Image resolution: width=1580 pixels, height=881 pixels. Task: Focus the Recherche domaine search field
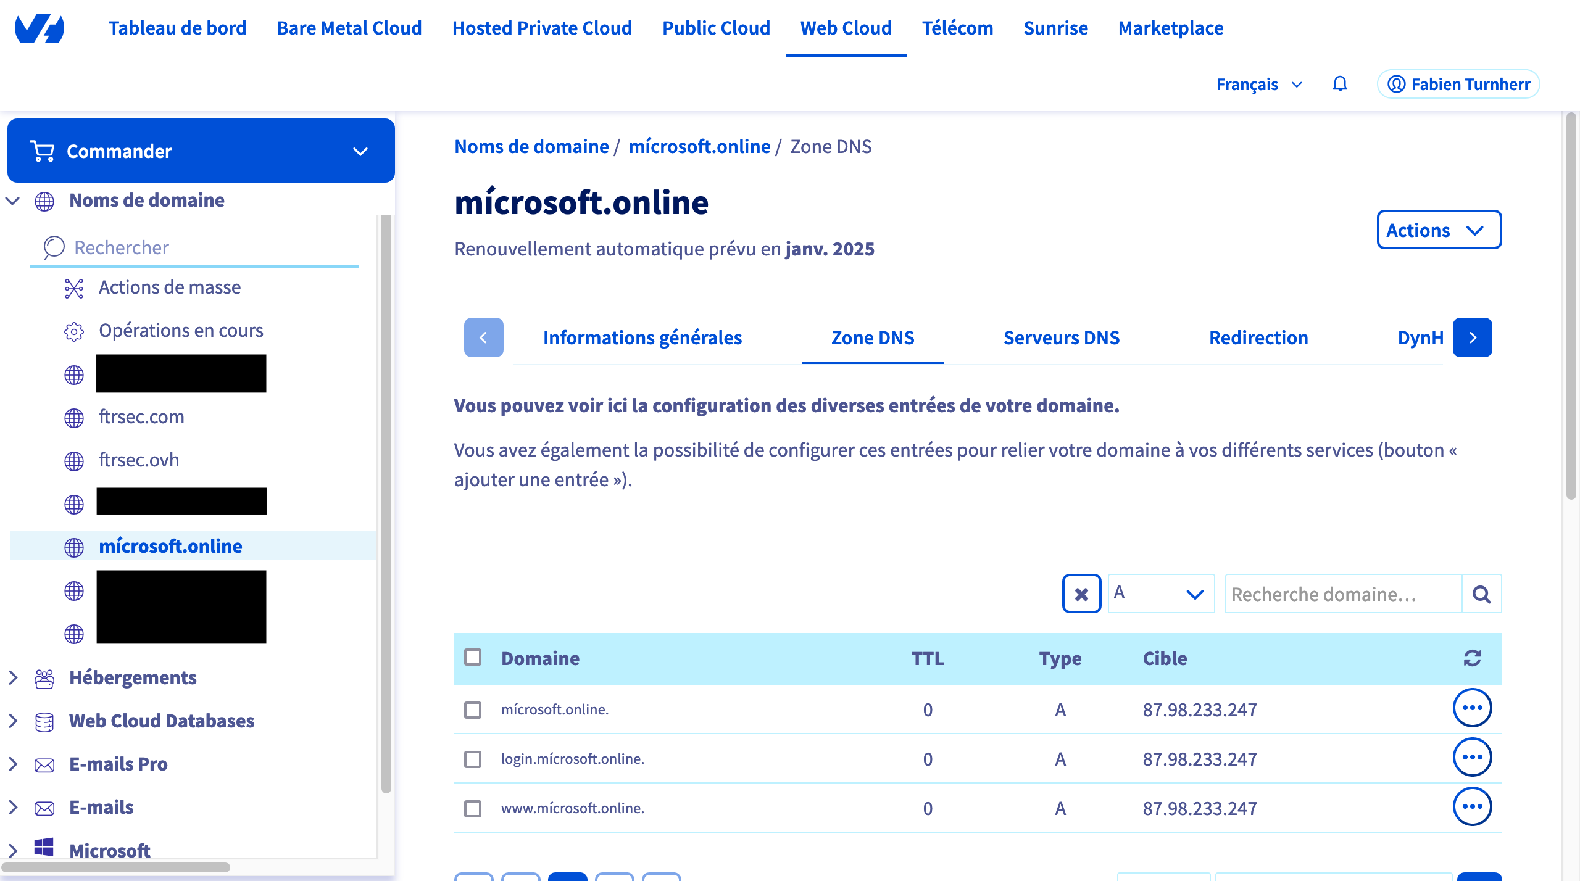pos(1344,594)
